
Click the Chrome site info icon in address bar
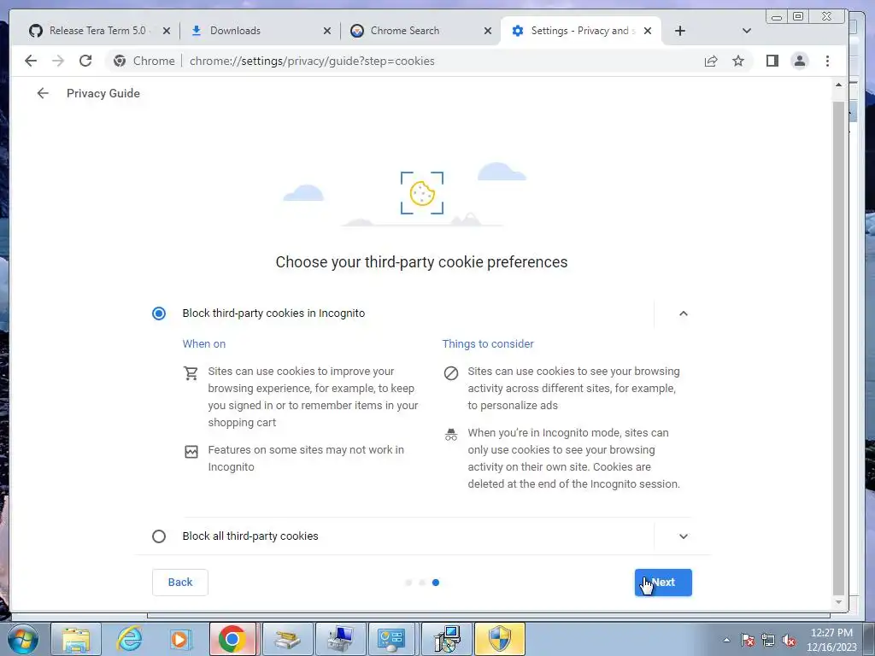120,61
